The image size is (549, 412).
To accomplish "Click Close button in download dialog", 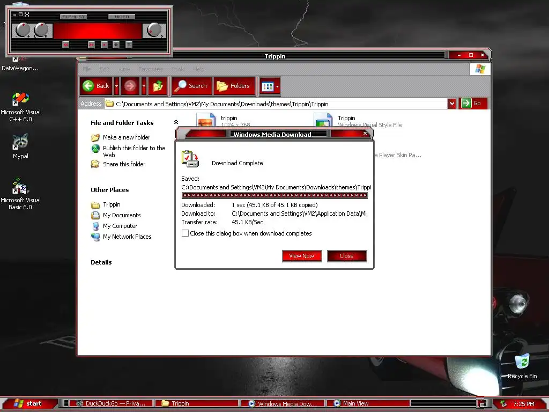I will click(347, 256).
